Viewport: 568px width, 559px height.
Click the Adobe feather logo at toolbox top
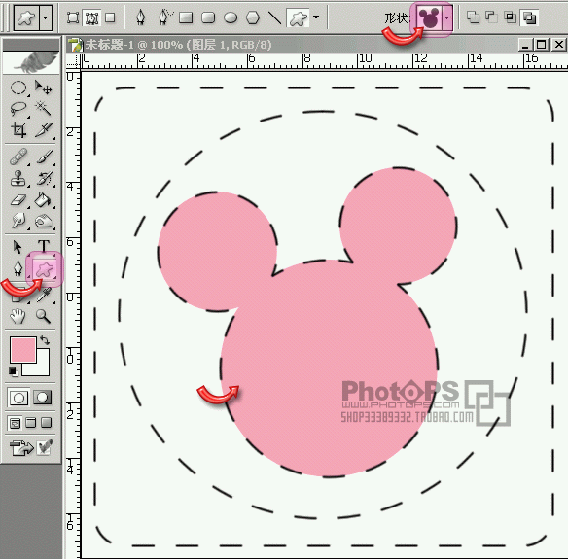coord(31,62)
